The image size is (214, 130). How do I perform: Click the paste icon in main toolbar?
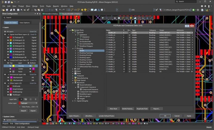[39, 10]
